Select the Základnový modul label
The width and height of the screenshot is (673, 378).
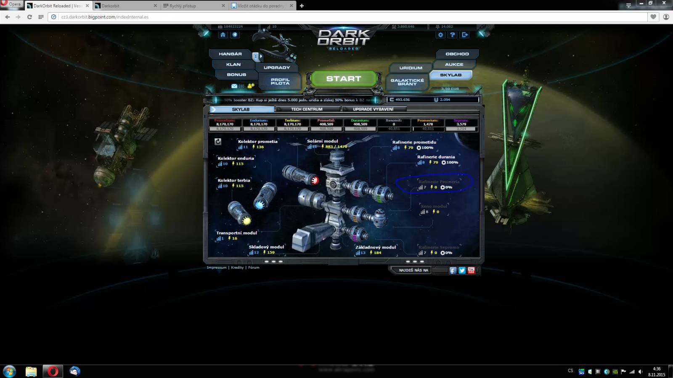click(376, 247)
